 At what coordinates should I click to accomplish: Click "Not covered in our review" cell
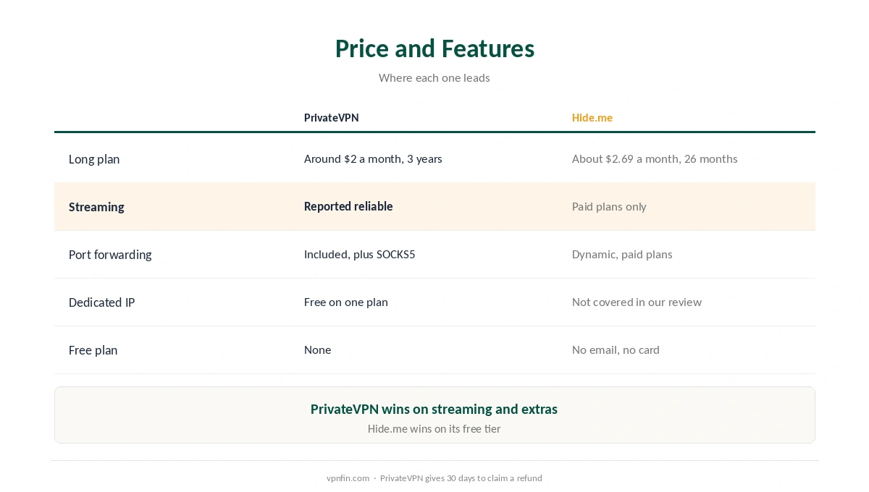click(637, 302)
